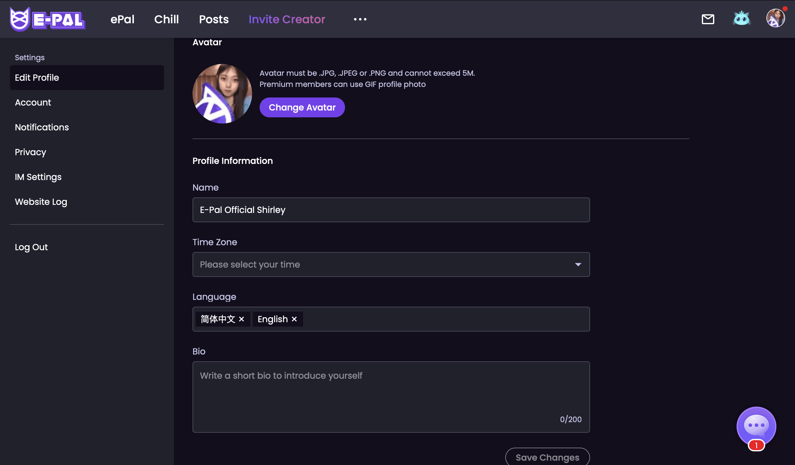Viewport: 795px width, 465px height.
Task: Open the Privacy settings menu item
Action: coord(30,152)
